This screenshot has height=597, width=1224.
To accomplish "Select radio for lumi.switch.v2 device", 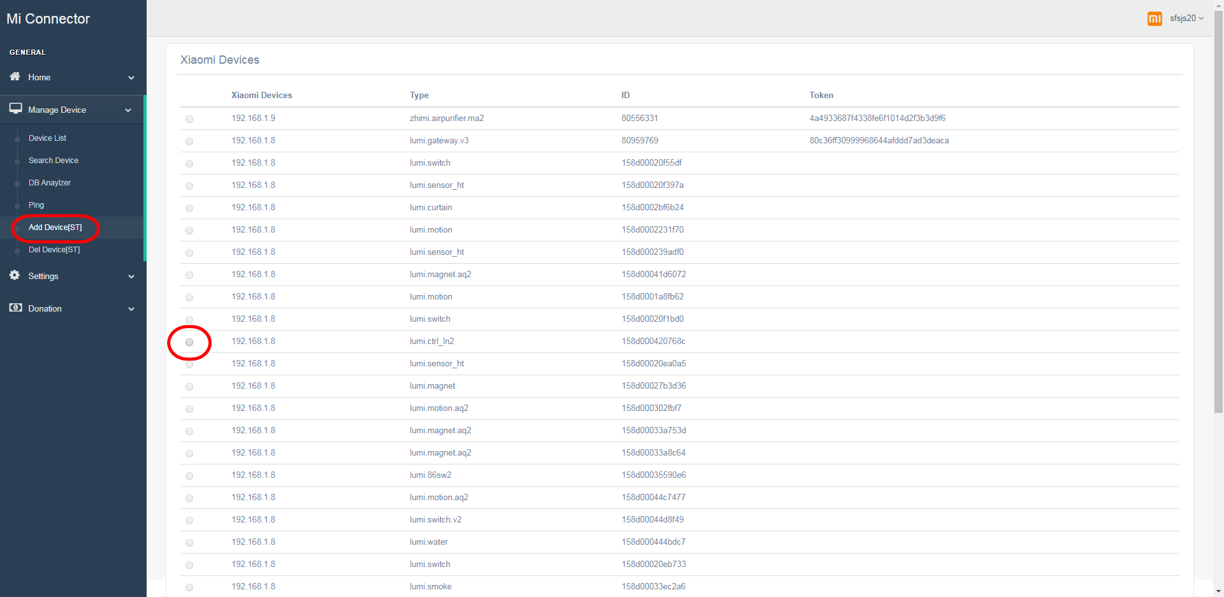I will 189,521.
